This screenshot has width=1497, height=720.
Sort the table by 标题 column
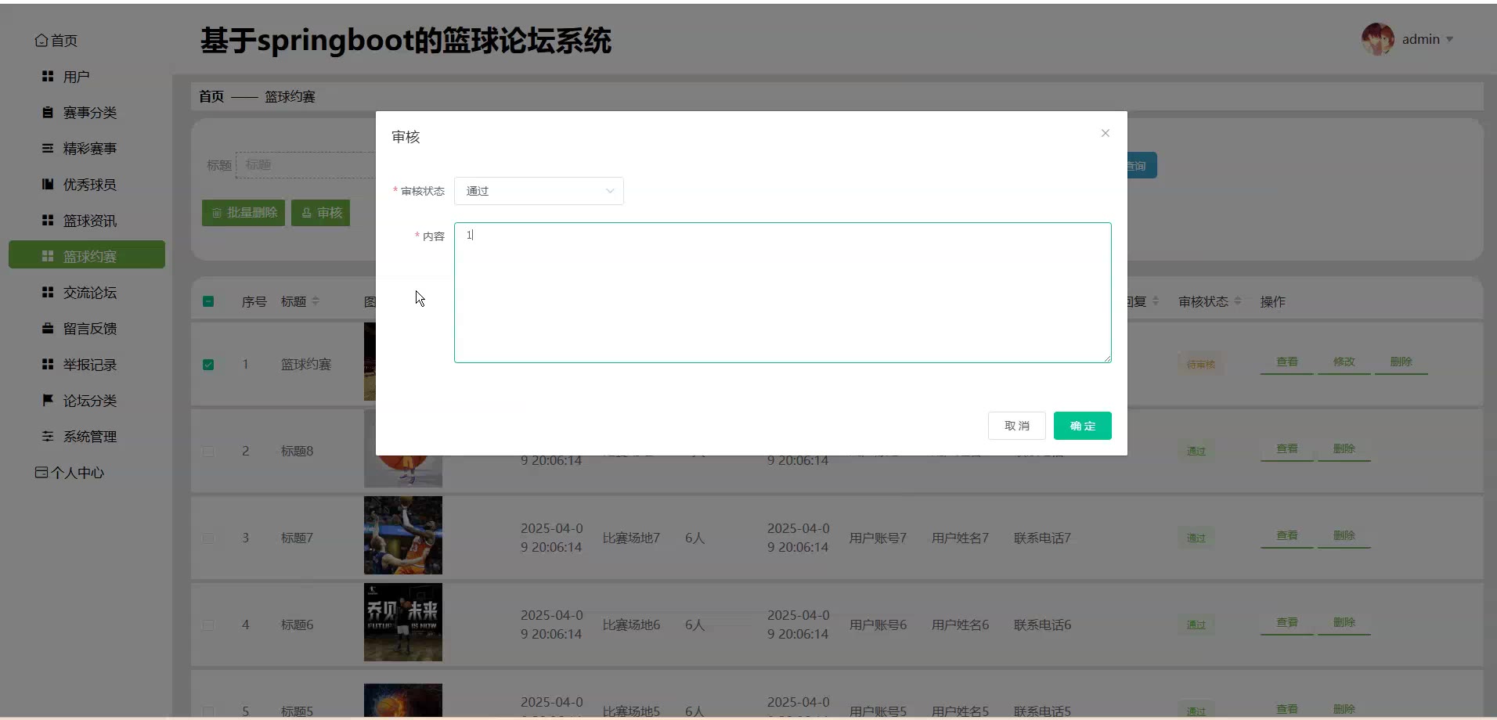pyautogui.click(x=316, y=301)
